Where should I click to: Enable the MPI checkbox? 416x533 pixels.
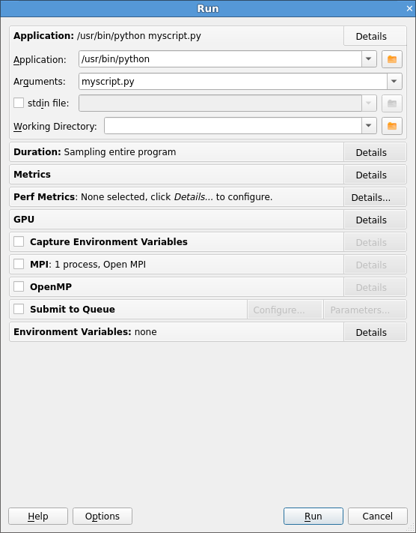coord(19,264)
